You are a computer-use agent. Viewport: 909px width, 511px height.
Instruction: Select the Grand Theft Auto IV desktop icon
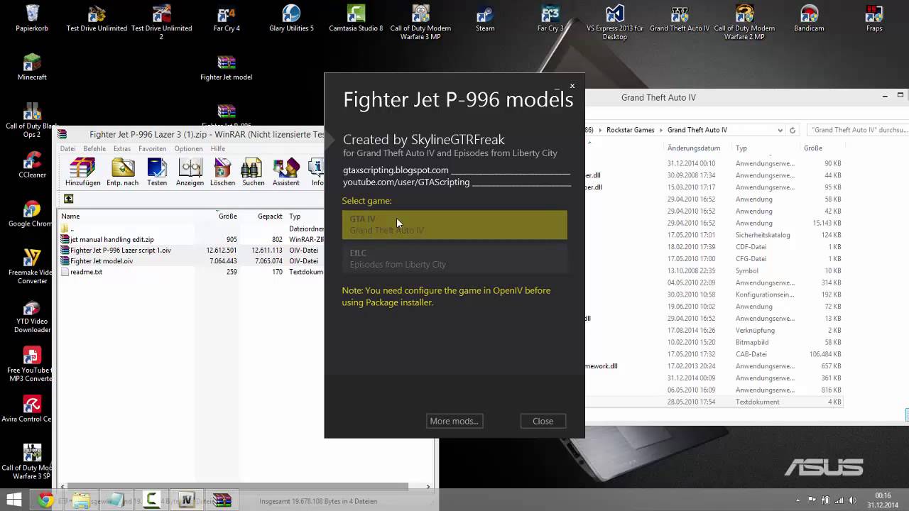coord(680,19)
